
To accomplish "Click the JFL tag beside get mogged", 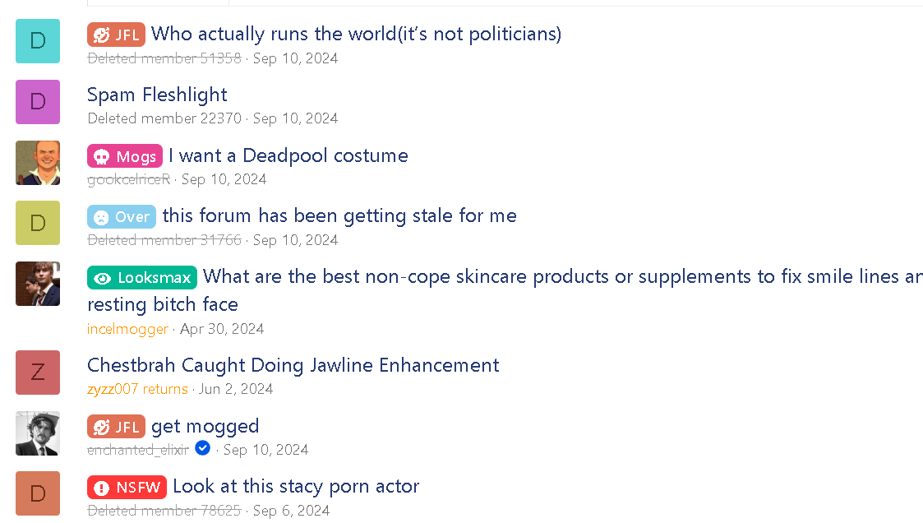I will (116, 427).
